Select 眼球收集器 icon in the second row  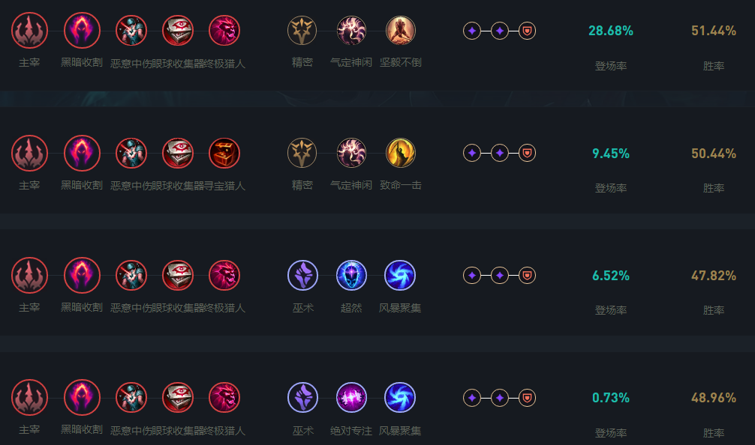click(x=178, y=153)
